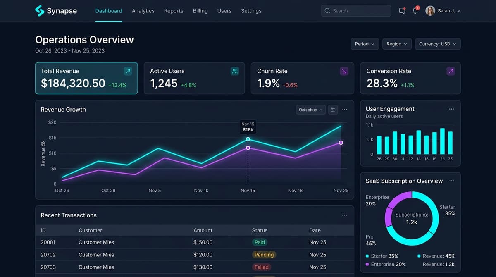This screenshot has width=496, height=277.
Task: Sort by the Date column header
Action: point(315,230)
